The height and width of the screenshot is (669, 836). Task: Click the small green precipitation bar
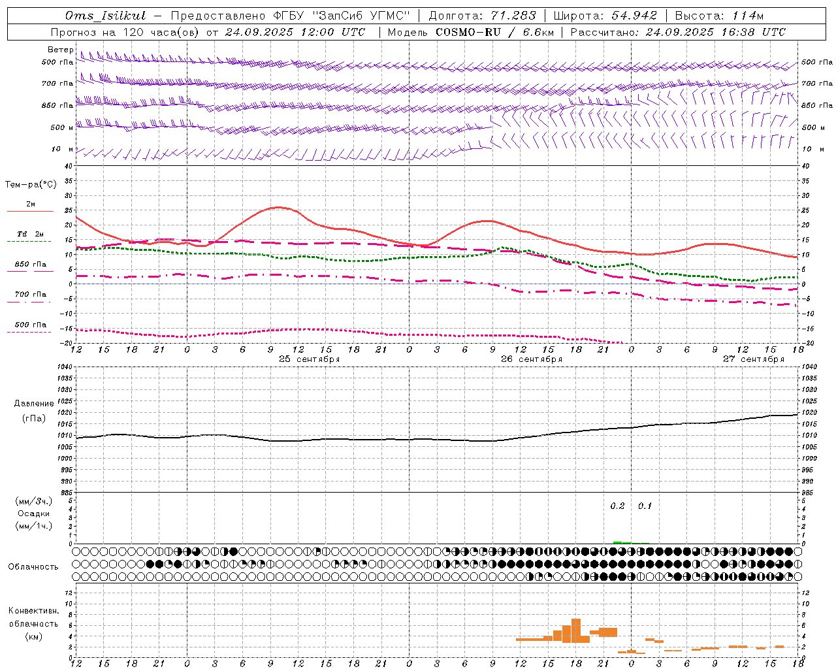coord(622,542)
